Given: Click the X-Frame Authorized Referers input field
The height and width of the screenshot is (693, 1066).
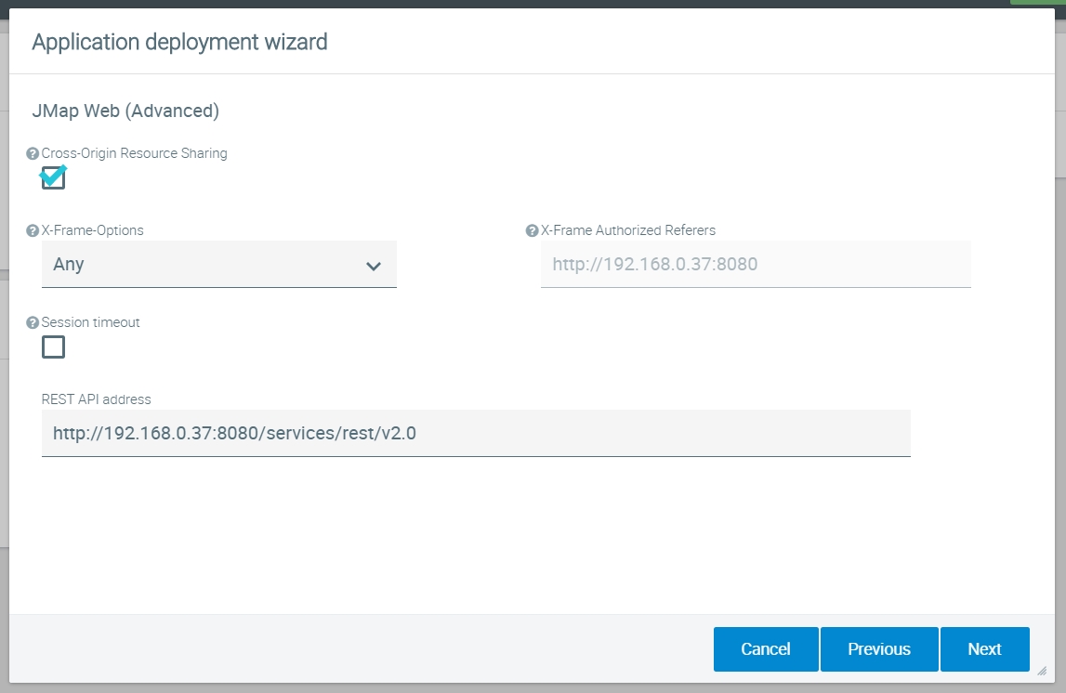Looking at the screenshot, I should coord(755,265).
